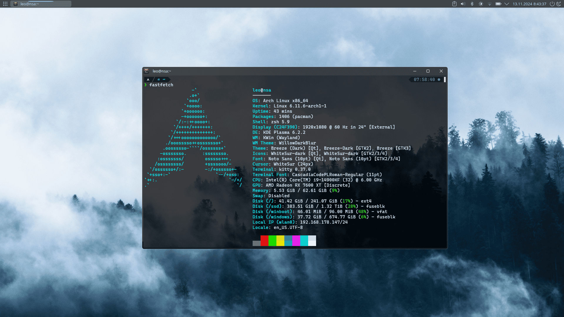Click the red color block

(264, 241)
